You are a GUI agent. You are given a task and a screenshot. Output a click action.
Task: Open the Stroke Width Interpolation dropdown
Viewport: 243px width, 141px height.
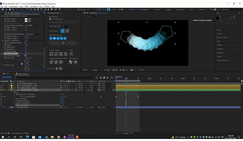click(x=33, y=25)
